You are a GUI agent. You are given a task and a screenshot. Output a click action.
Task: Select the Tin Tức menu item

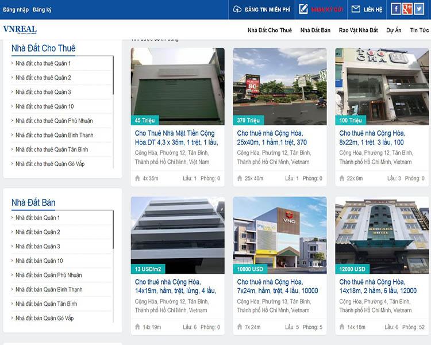tap(419, 30)
